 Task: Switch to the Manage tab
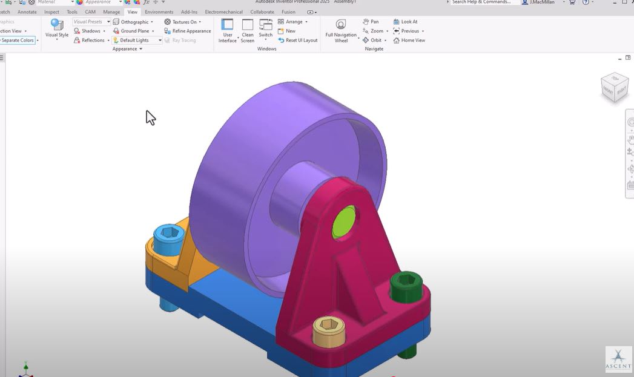click(x=111, y=12)
